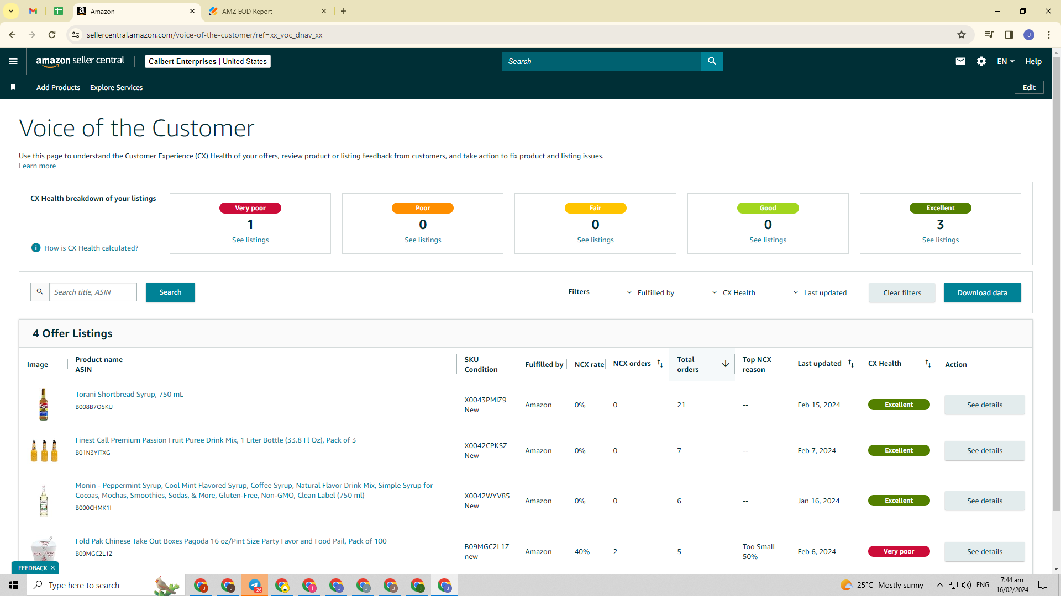Click the magnifier search button in header
The width and height of the screenshot is (1061, 596).
click(712, 61)
